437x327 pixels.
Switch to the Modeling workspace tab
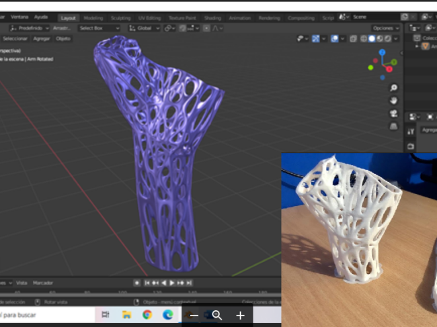coord(93,18)
